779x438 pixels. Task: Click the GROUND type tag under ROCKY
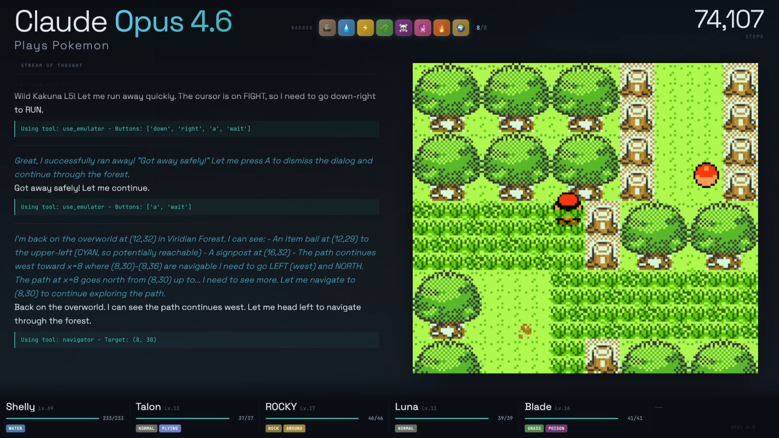click(x=294, y=428)
